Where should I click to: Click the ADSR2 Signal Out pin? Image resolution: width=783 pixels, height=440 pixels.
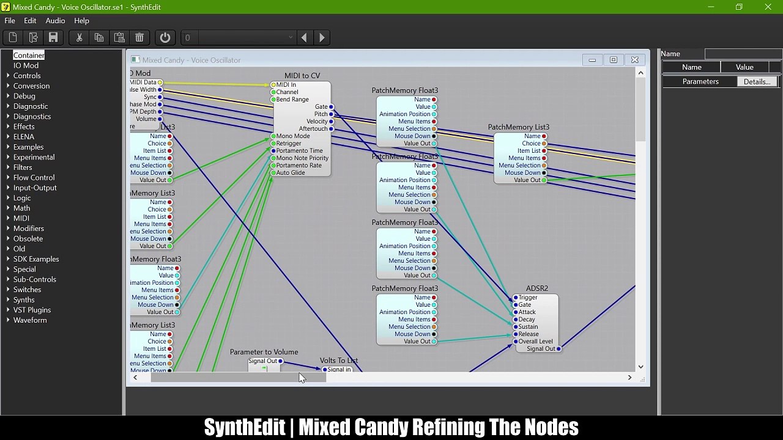point(558,349)
